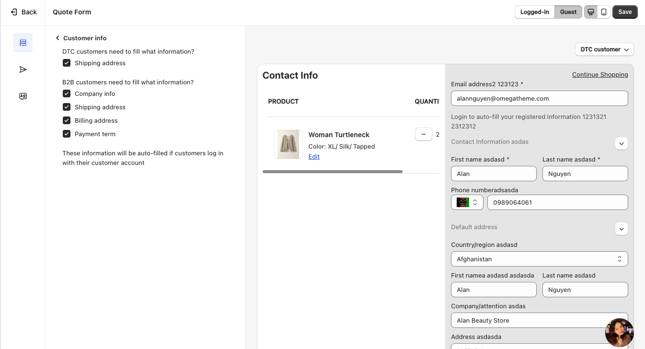Viewport: 645px width, 349px height.
Task: Decrease Woman Turtleneck quantity with minus
Action: point(423,134)
